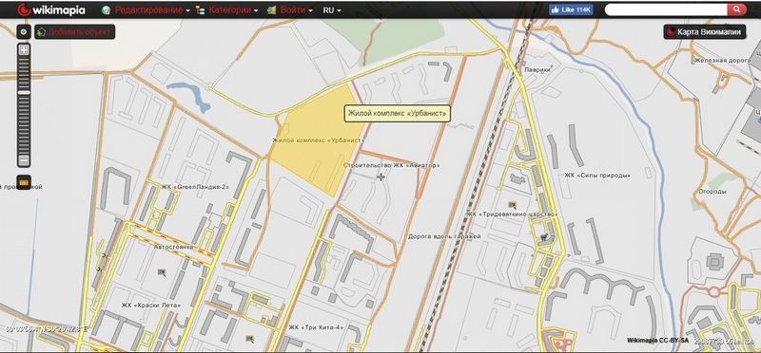Click inside the search input field
Viewport: 761px width, 353px height.
click(666, 9)
